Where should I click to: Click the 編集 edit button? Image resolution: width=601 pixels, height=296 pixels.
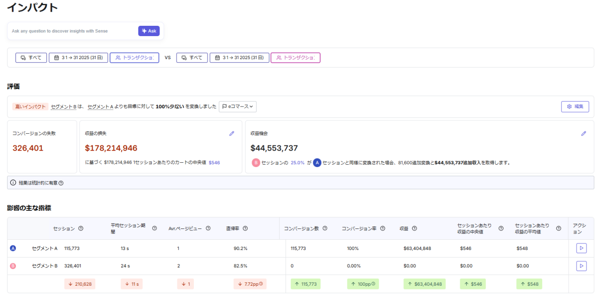coord(575,106)
